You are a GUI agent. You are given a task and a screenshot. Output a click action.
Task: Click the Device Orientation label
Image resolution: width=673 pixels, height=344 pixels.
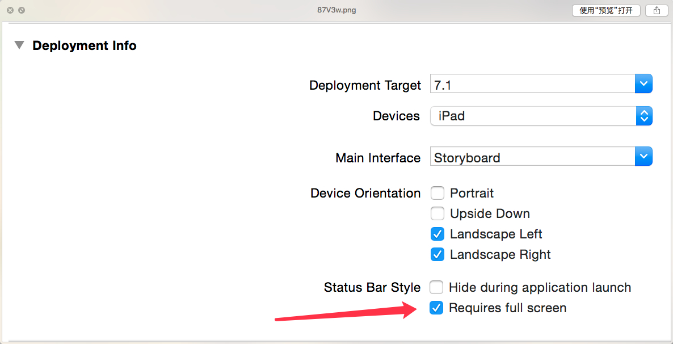coord(365,193)
